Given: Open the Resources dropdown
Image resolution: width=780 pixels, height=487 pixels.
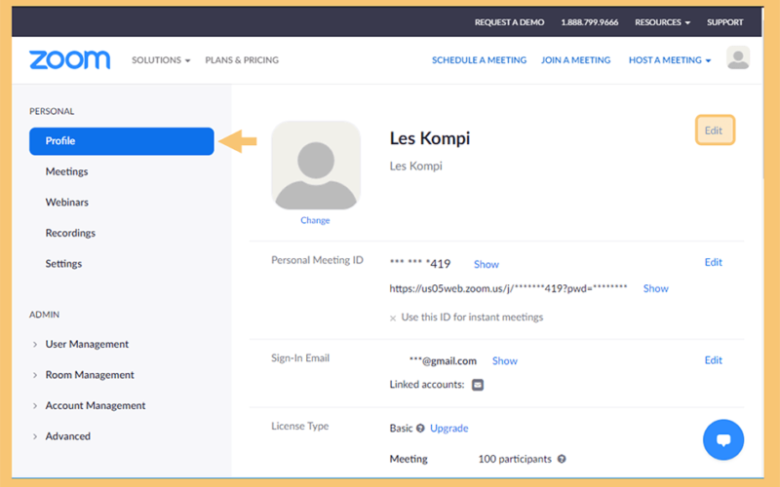Looking at the screenshot, I should click(662, 22).
